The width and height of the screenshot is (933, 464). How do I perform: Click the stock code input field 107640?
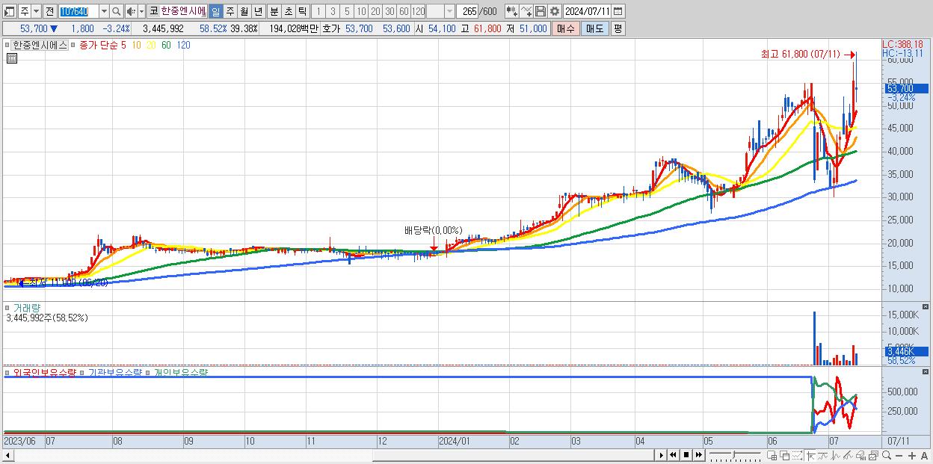pyautogui.click(x=79, y=11)
